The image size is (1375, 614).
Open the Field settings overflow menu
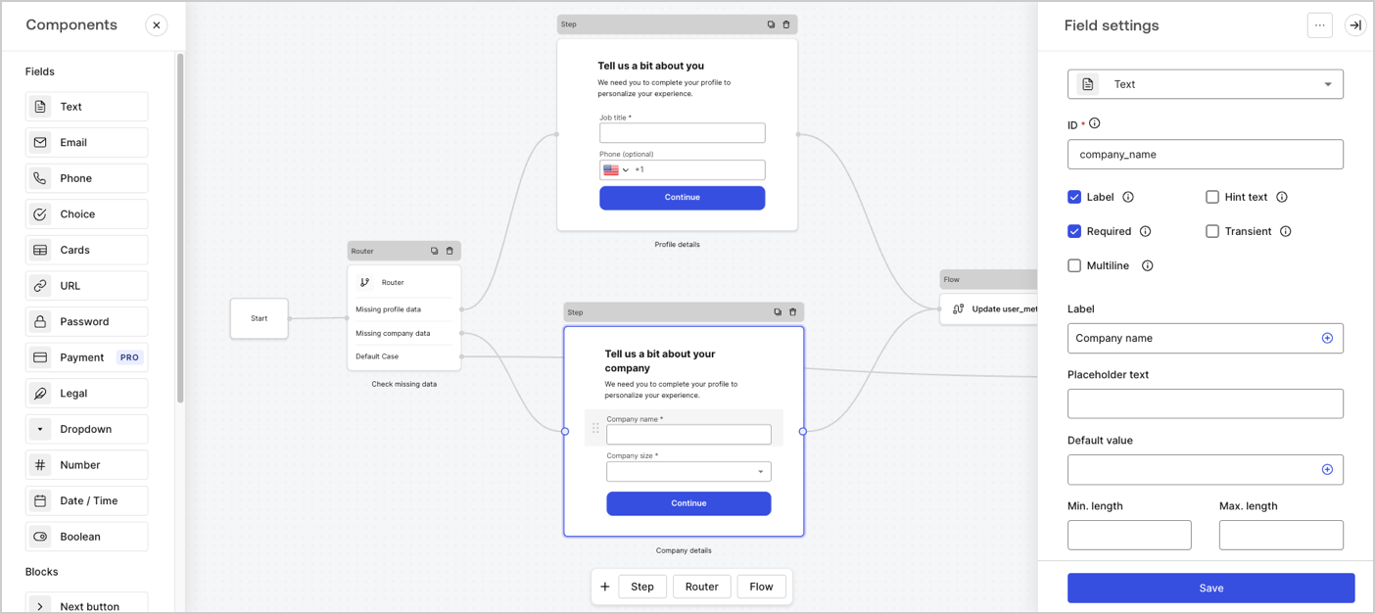[1319, 24]
